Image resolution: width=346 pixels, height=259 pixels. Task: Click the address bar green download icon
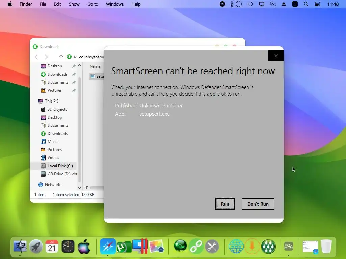pyautogui.click(x=69, y=57)
